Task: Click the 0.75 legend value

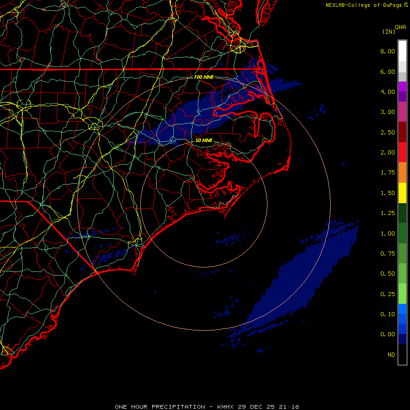Action: point(388,254)
